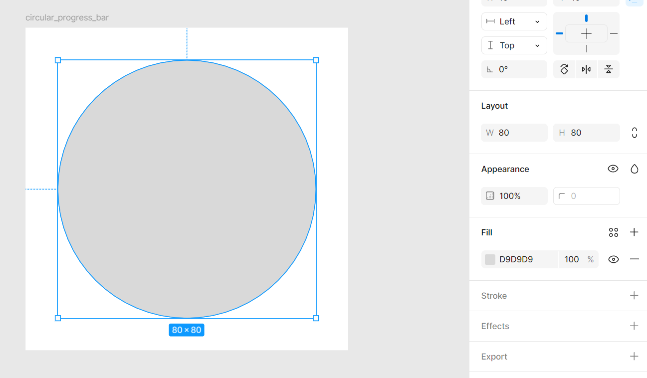The width and height of the screenshot is (647, 378).
Task: Open the D9D9D9 color swatch picker
Action: [x=490, y=259]
